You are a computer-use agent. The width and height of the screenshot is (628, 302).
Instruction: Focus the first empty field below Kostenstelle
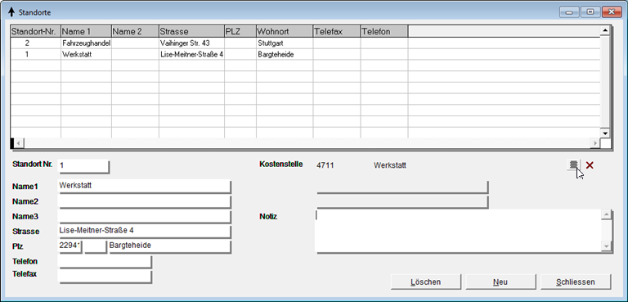pos(402,187)
